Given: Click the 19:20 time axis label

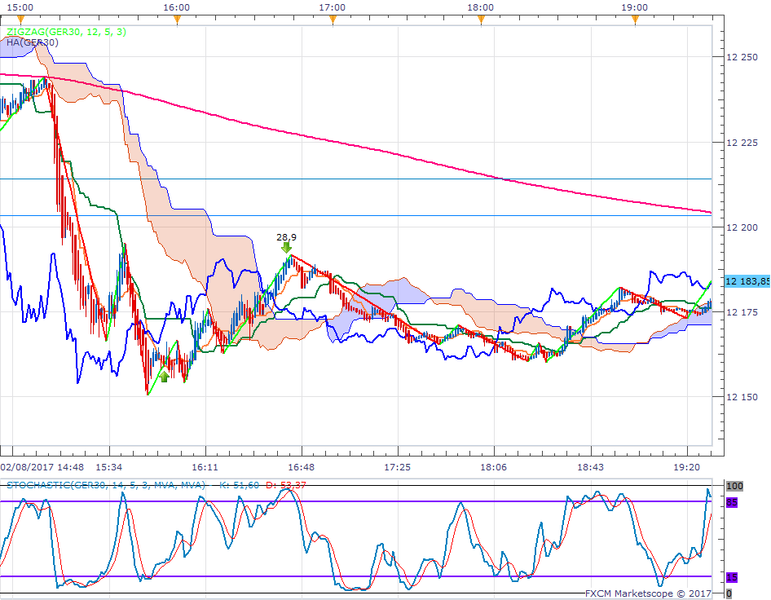Looking at the screenshot, I should pos(686,467).
